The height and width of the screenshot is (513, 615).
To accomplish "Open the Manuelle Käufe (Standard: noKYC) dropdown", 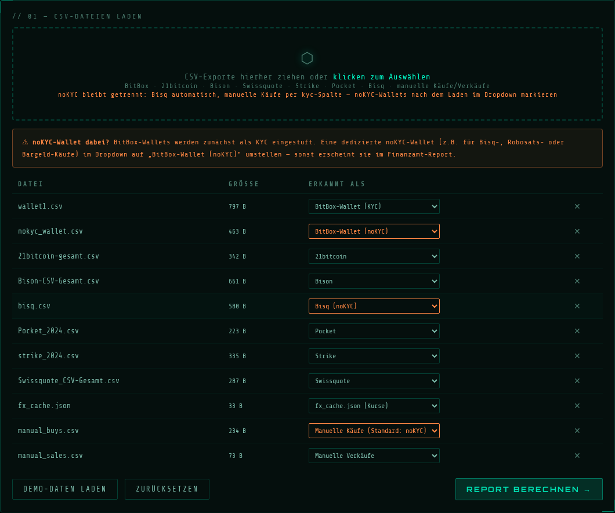I will tap(374, 431).
